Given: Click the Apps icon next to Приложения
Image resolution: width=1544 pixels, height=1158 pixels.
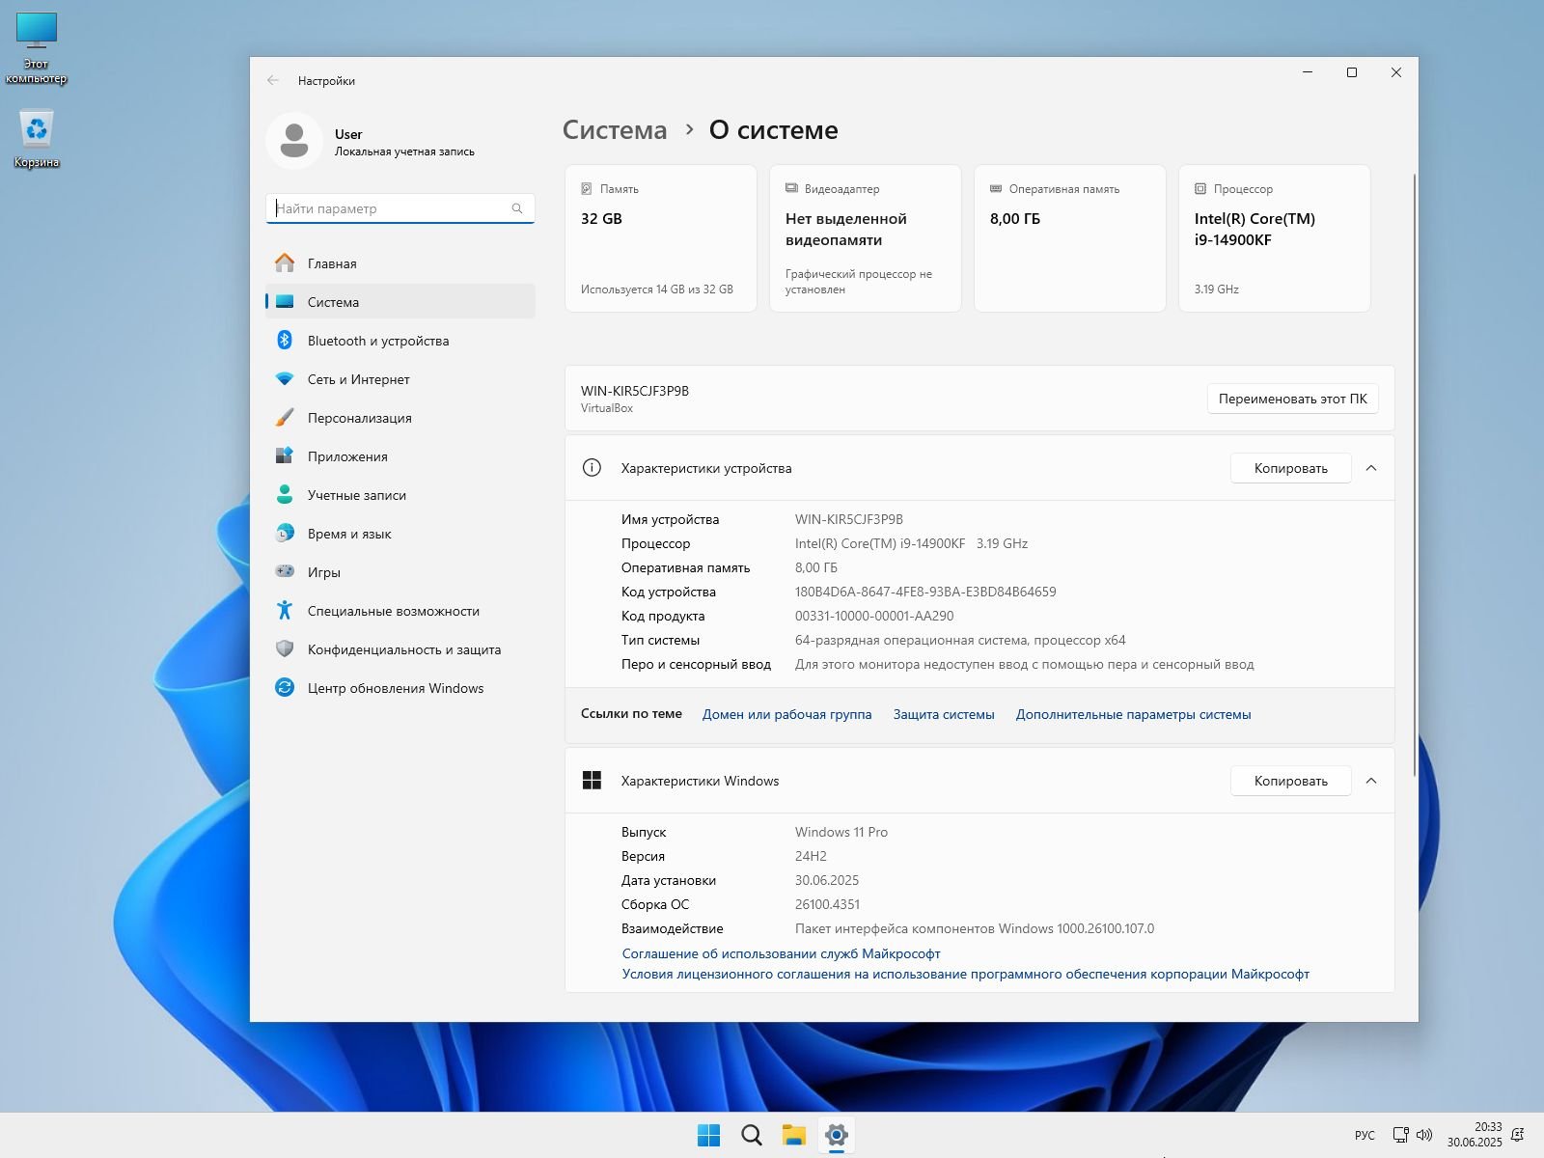Looking at the screenshot, I should coord(285,455).
